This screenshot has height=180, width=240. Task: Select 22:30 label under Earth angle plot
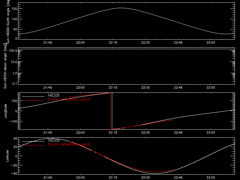click(x=145, y=43)
